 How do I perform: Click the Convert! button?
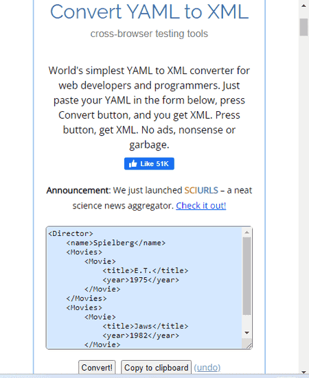97,368
